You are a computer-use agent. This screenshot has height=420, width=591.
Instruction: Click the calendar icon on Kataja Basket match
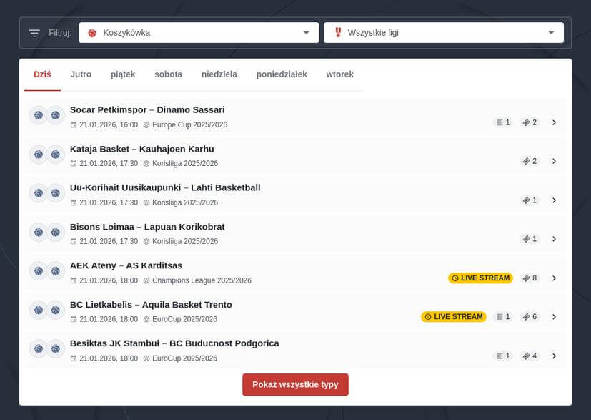(74, 164)
